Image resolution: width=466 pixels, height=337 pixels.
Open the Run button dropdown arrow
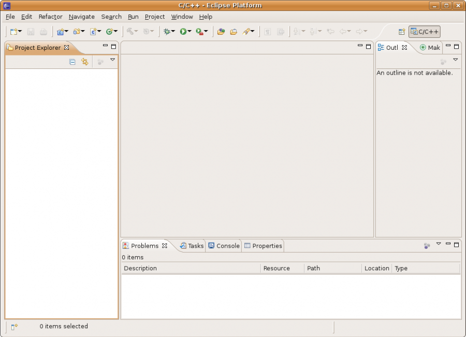tap(191, 31)
